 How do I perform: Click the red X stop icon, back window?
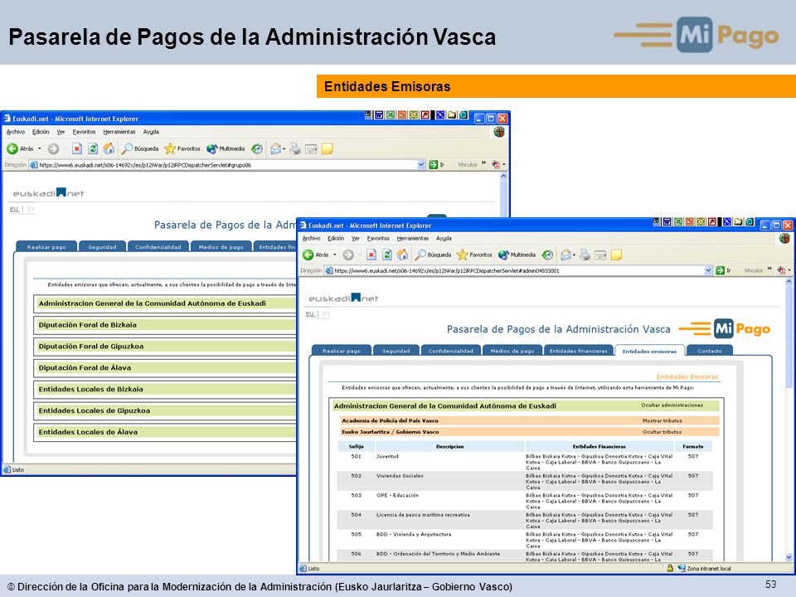click(76, 148)
